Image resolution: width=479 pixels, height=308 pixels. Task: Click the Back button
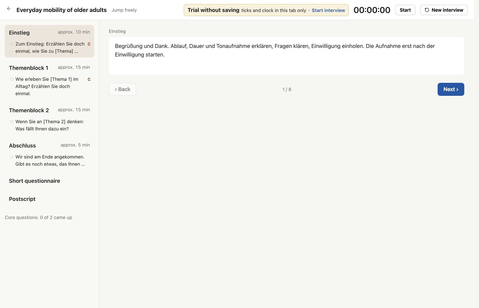coord(122,89)
